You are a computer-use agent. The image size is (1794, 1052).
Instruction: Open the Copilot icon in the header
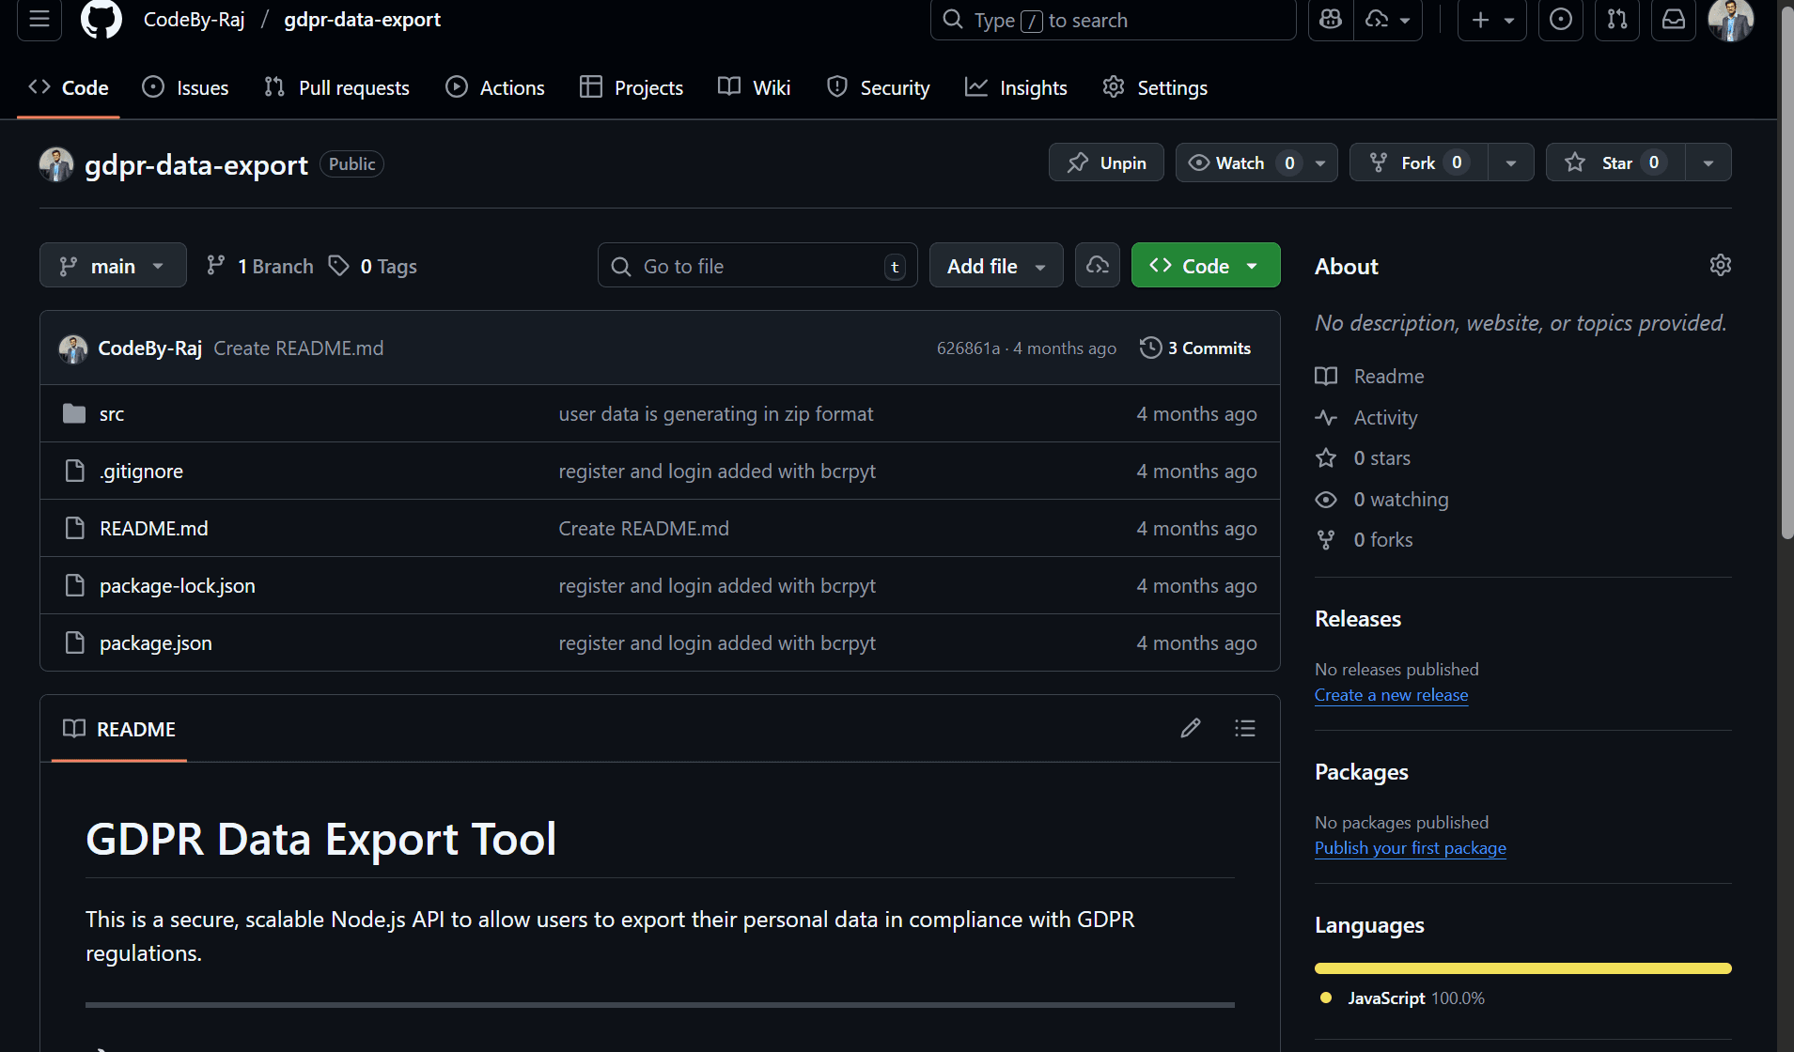pos(1331,19)
